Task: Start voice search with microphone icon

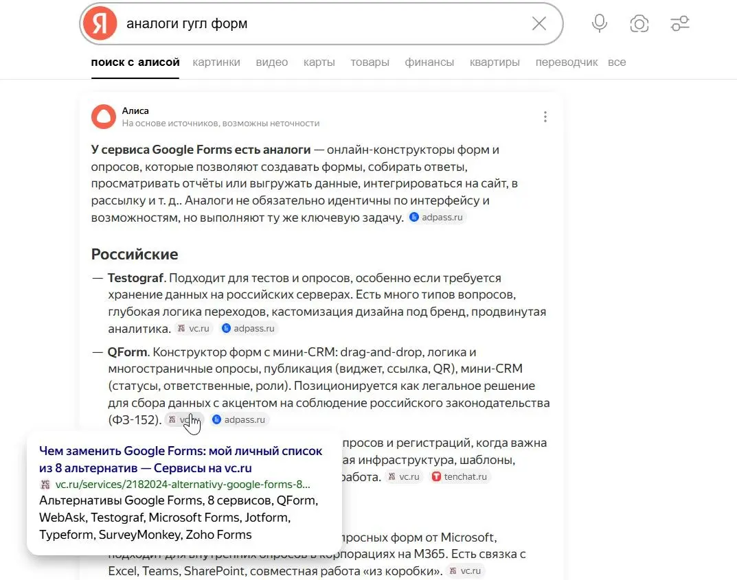Action: 599,23
